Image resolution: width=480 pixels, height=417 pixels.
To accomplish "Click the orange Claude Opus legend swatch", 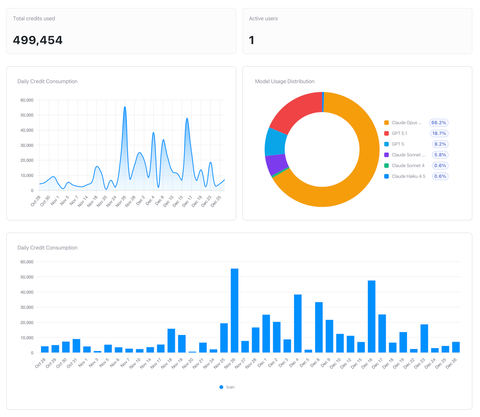I will pyautogui.click(x=386, y=123).
